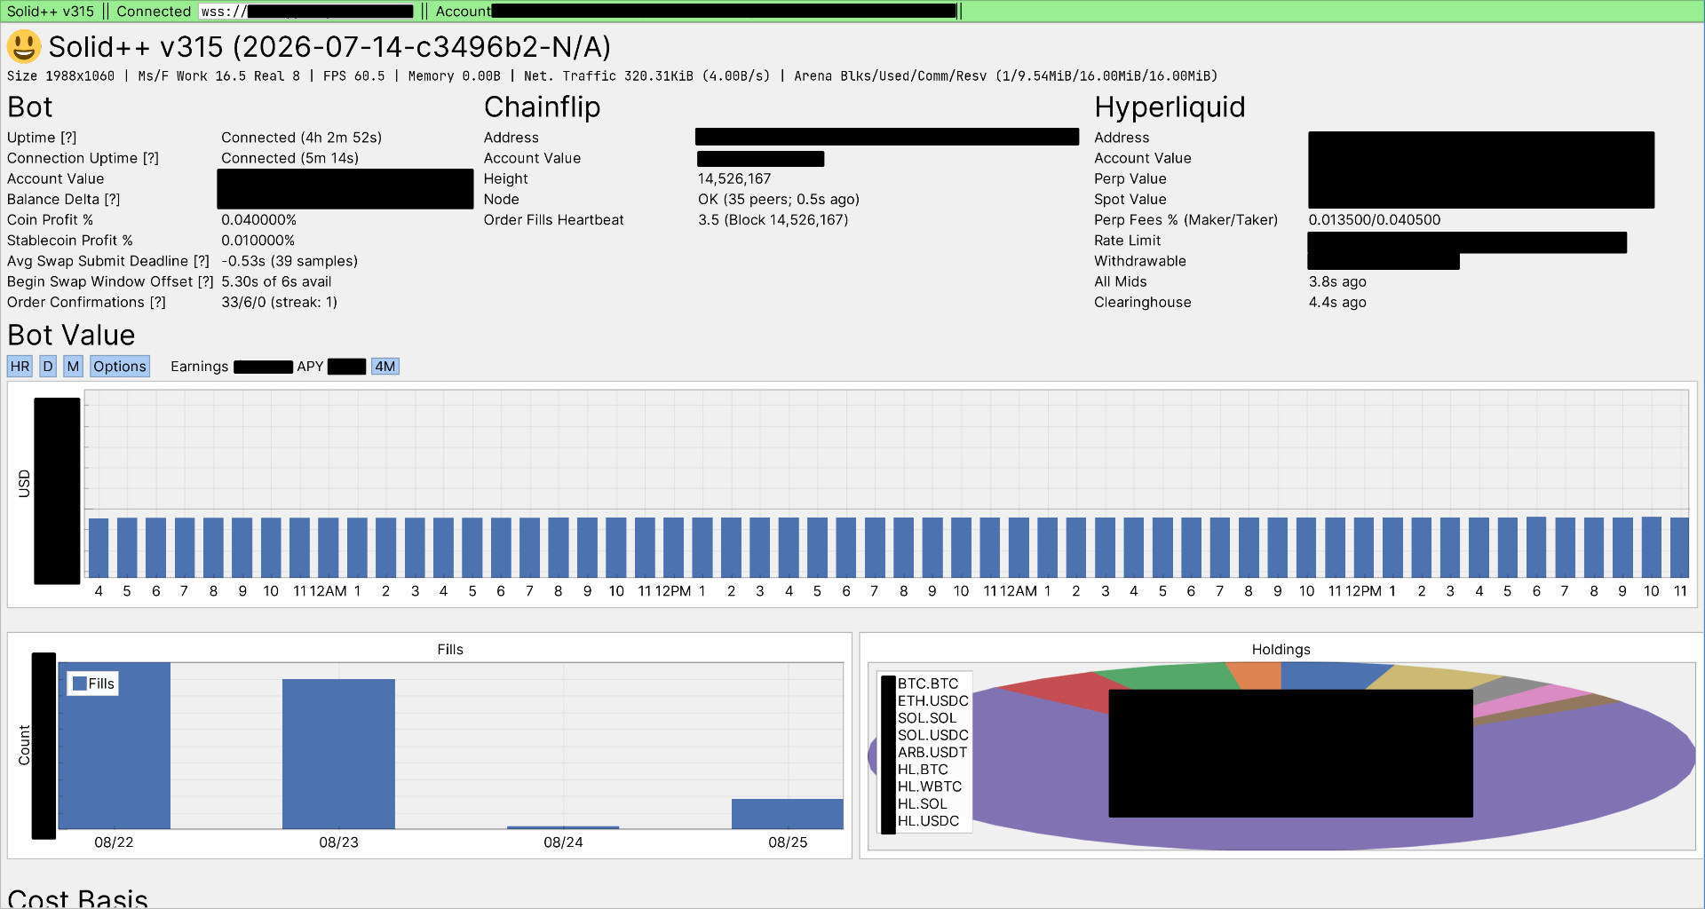Select the 08/23 bar in Fills chart
1705x909 pixels.
tap(338, 754)
